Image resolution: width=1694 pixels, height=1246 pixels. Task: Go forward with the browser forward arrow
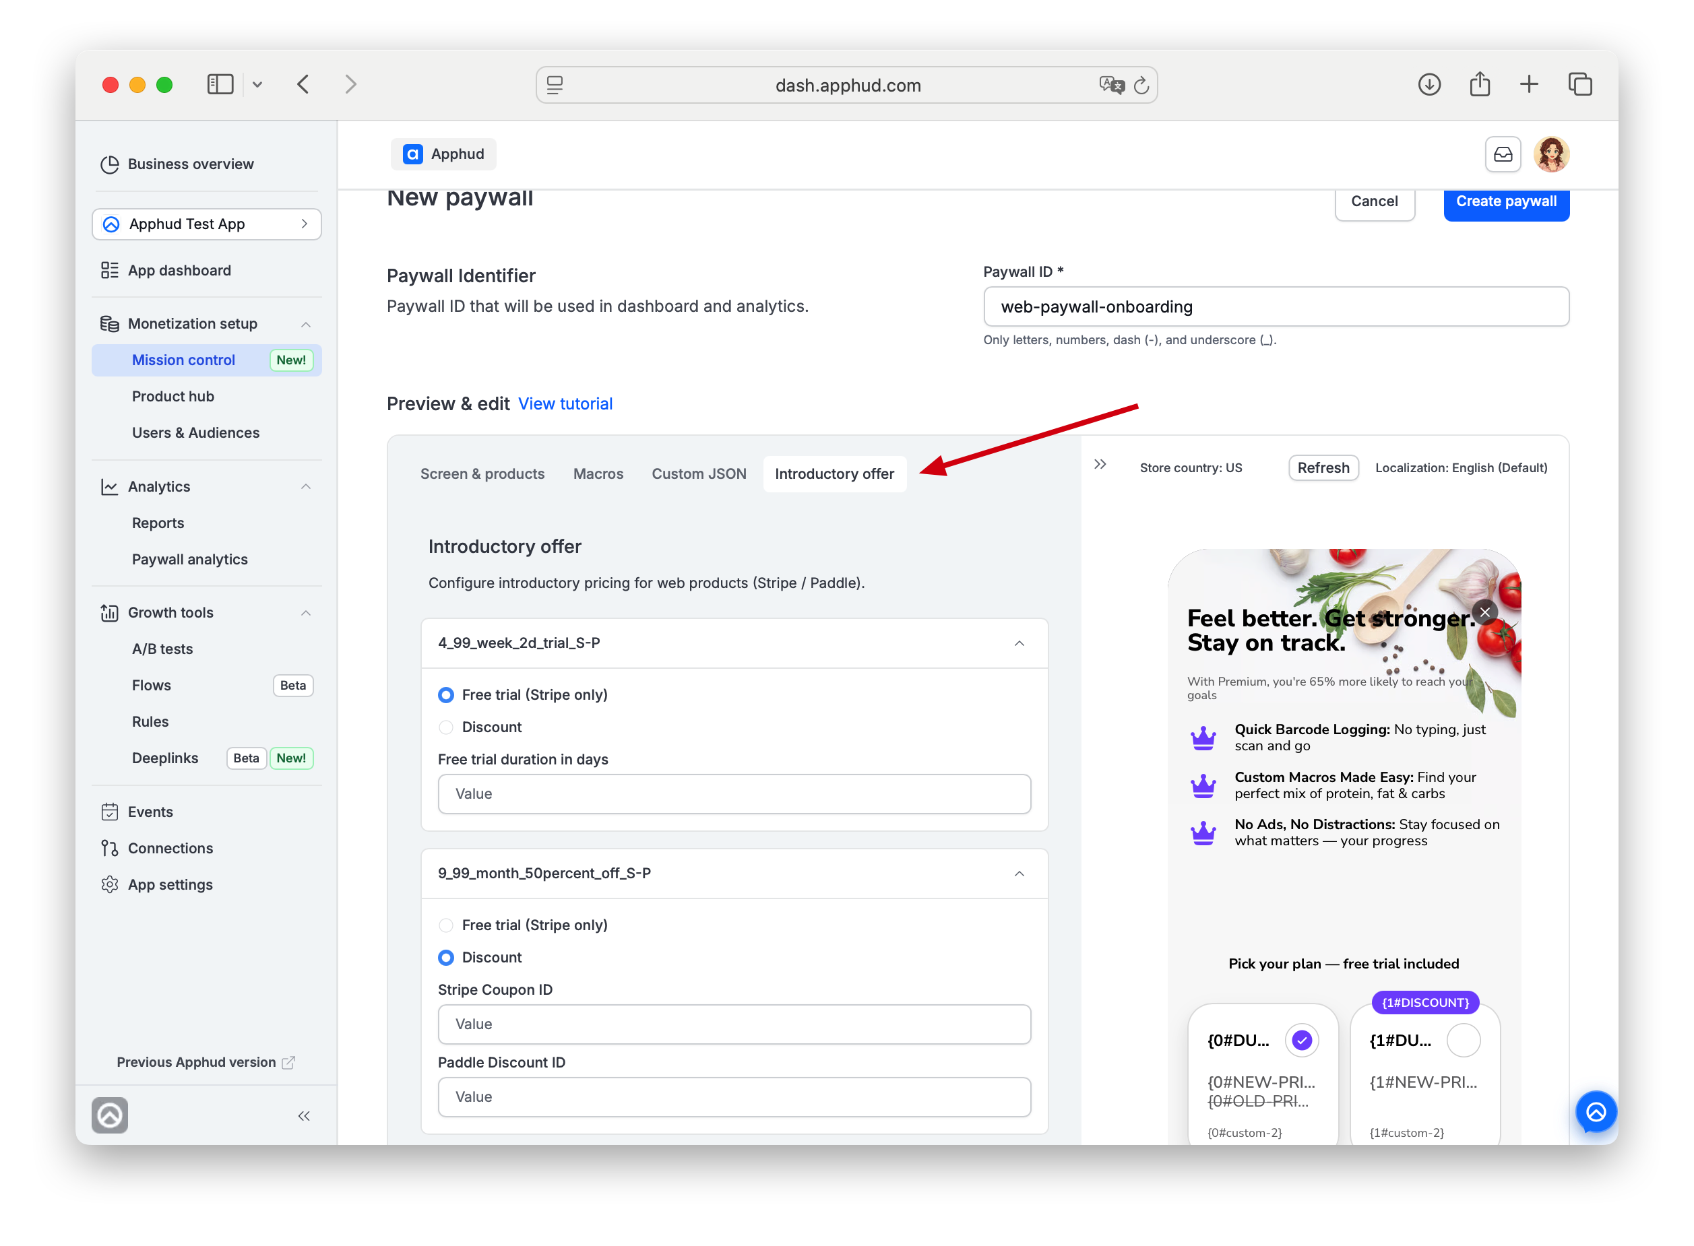[x=351, y=84]
